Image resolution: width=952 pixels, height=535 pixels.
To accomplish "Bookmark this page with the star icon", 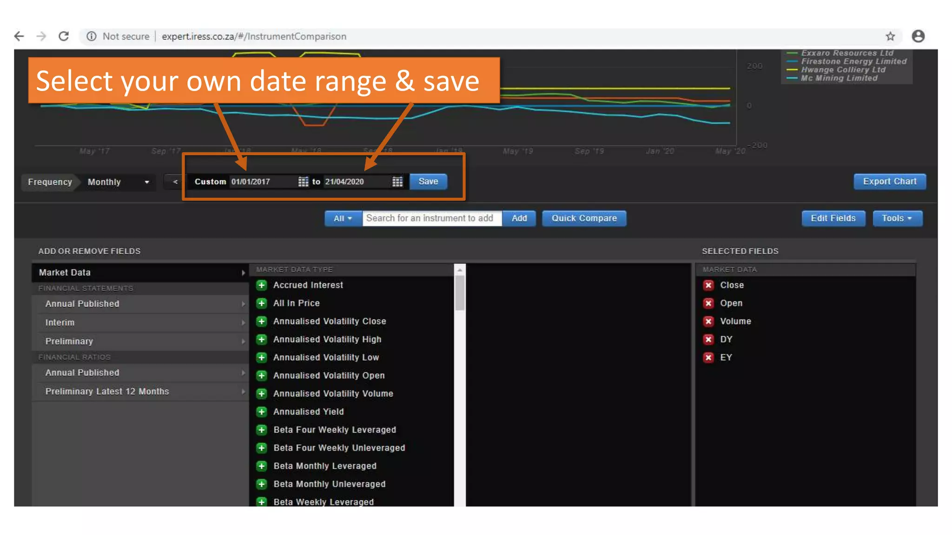I will pos(890,36).
